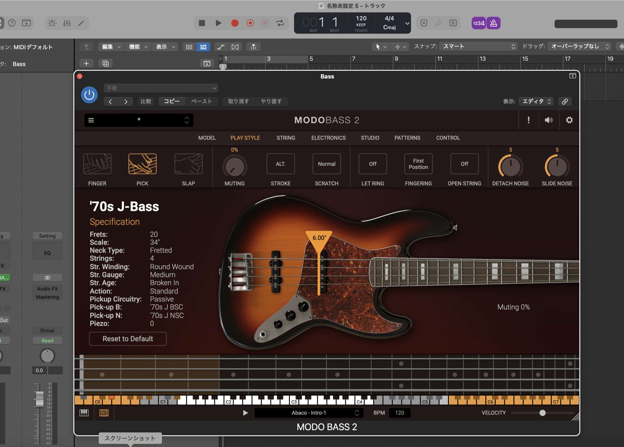Open the Abaco - Intro-1 pattern selector

pyautogui.click(x=309, y=413)
